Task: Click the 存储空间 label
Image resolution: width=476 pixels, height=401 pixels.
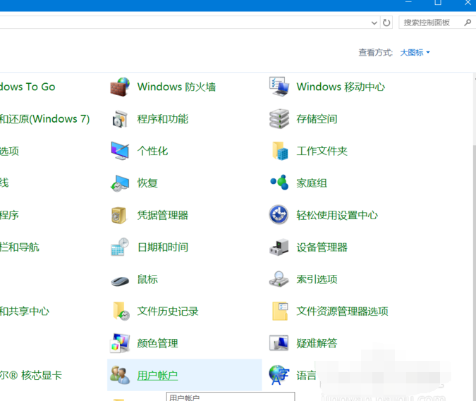Action: [317, 119]
